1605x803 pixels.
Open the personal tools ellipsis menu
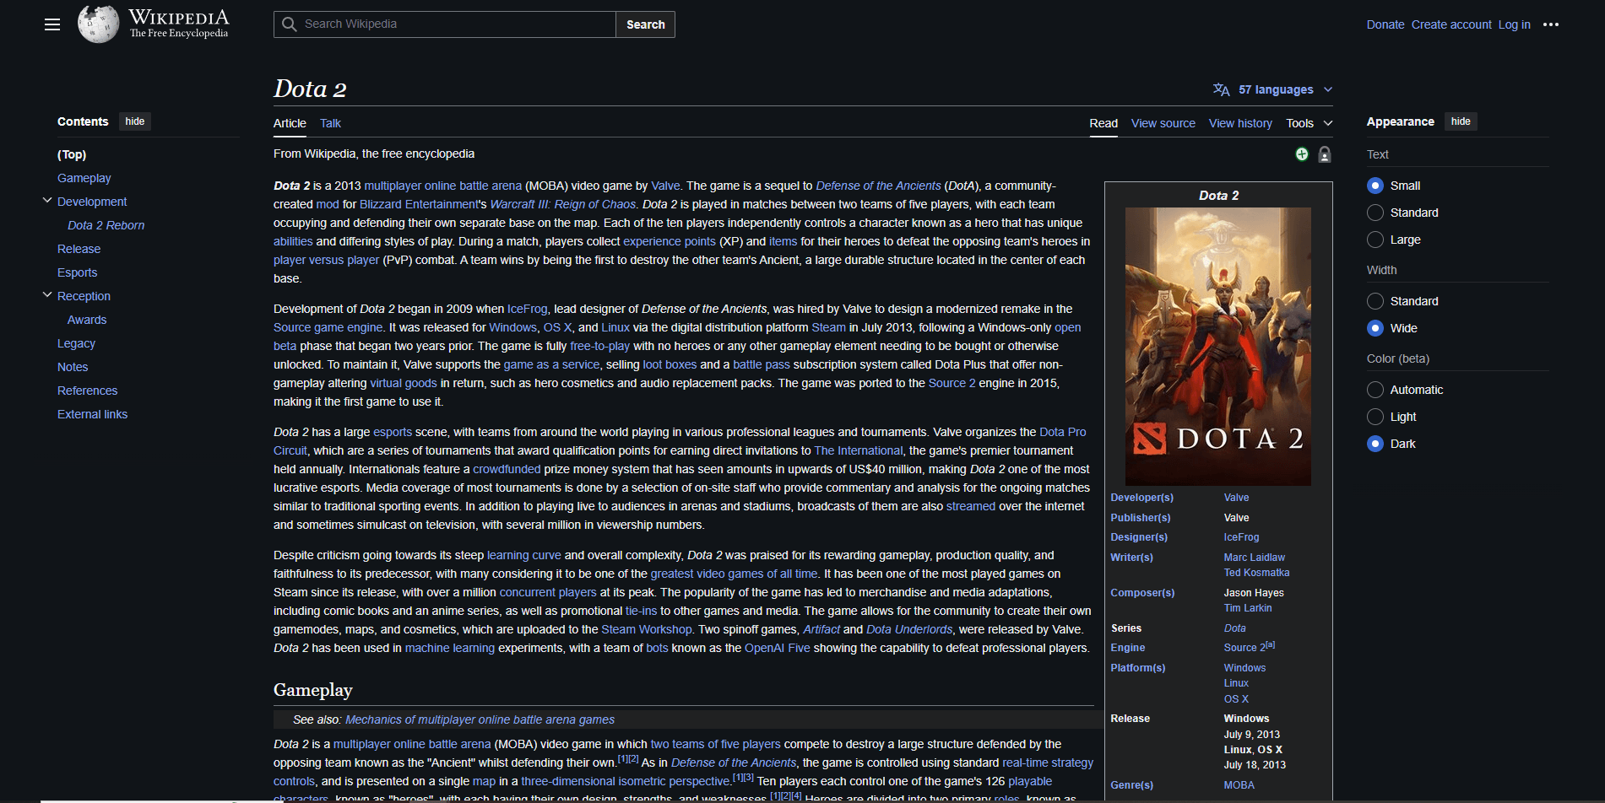pyautogui.click(x=1550, y=24)
